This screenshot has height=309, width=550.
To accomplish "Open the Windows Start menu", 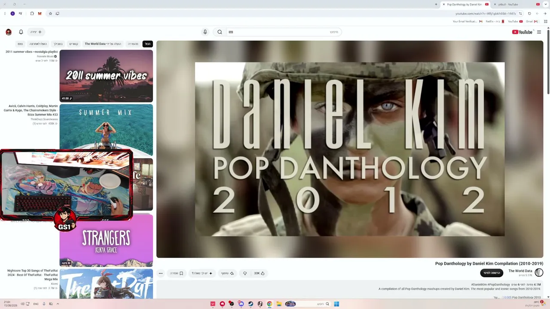I will pos(336,304).
